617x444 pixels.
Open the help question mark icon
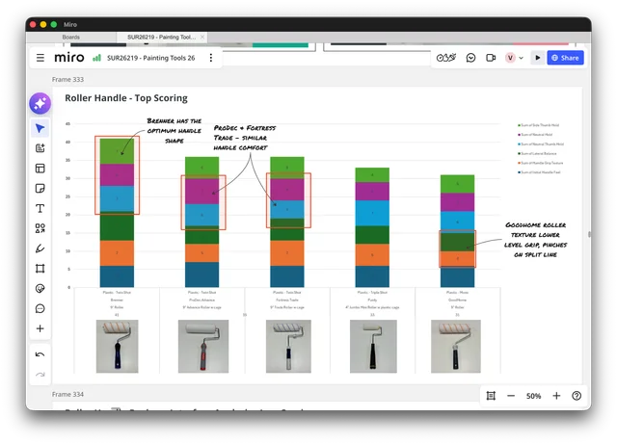[577, 396]
